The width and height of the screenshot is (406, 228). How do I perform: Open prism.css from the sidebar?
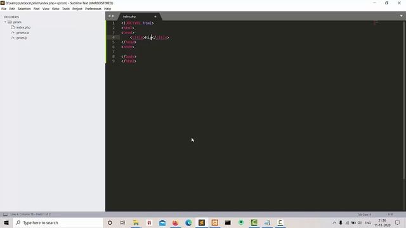tap(23, 32)
